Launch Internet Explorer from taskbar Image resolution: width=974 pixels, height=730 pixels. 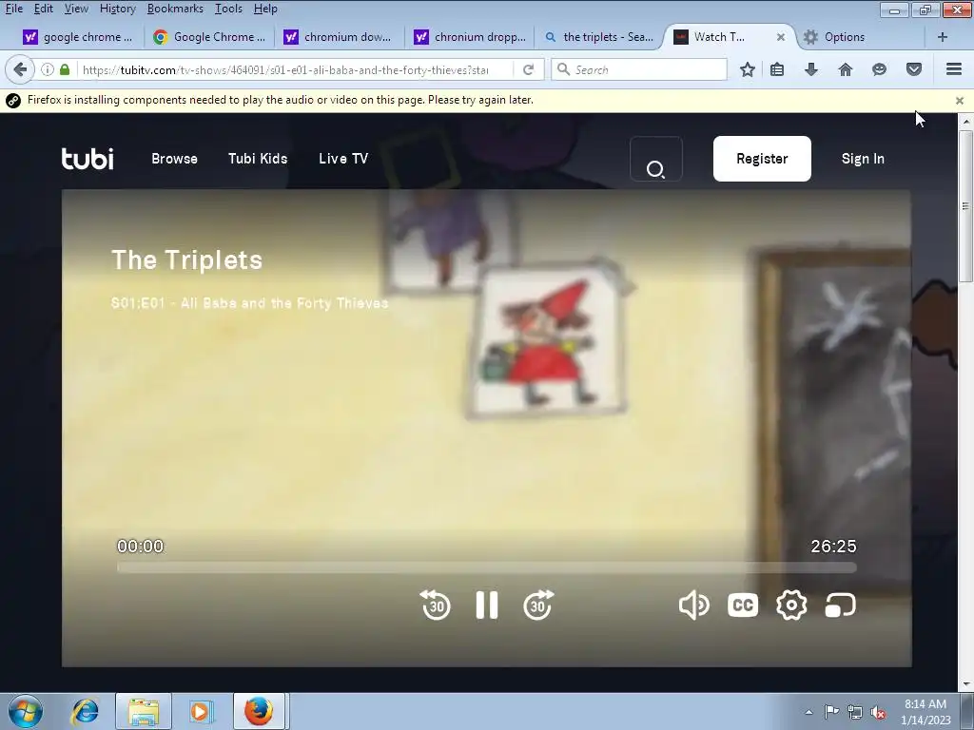click(85, 711)
